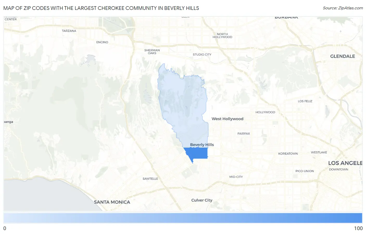Screen dimensions: 366x234
Task: Click the 'SAWTELLE' map label
Action: (150, 179)
